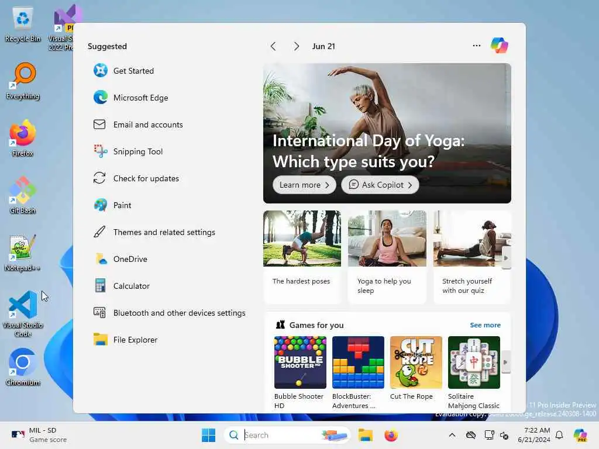Show next games arrow
Screen dimensions: 599x449
[506, 362]
